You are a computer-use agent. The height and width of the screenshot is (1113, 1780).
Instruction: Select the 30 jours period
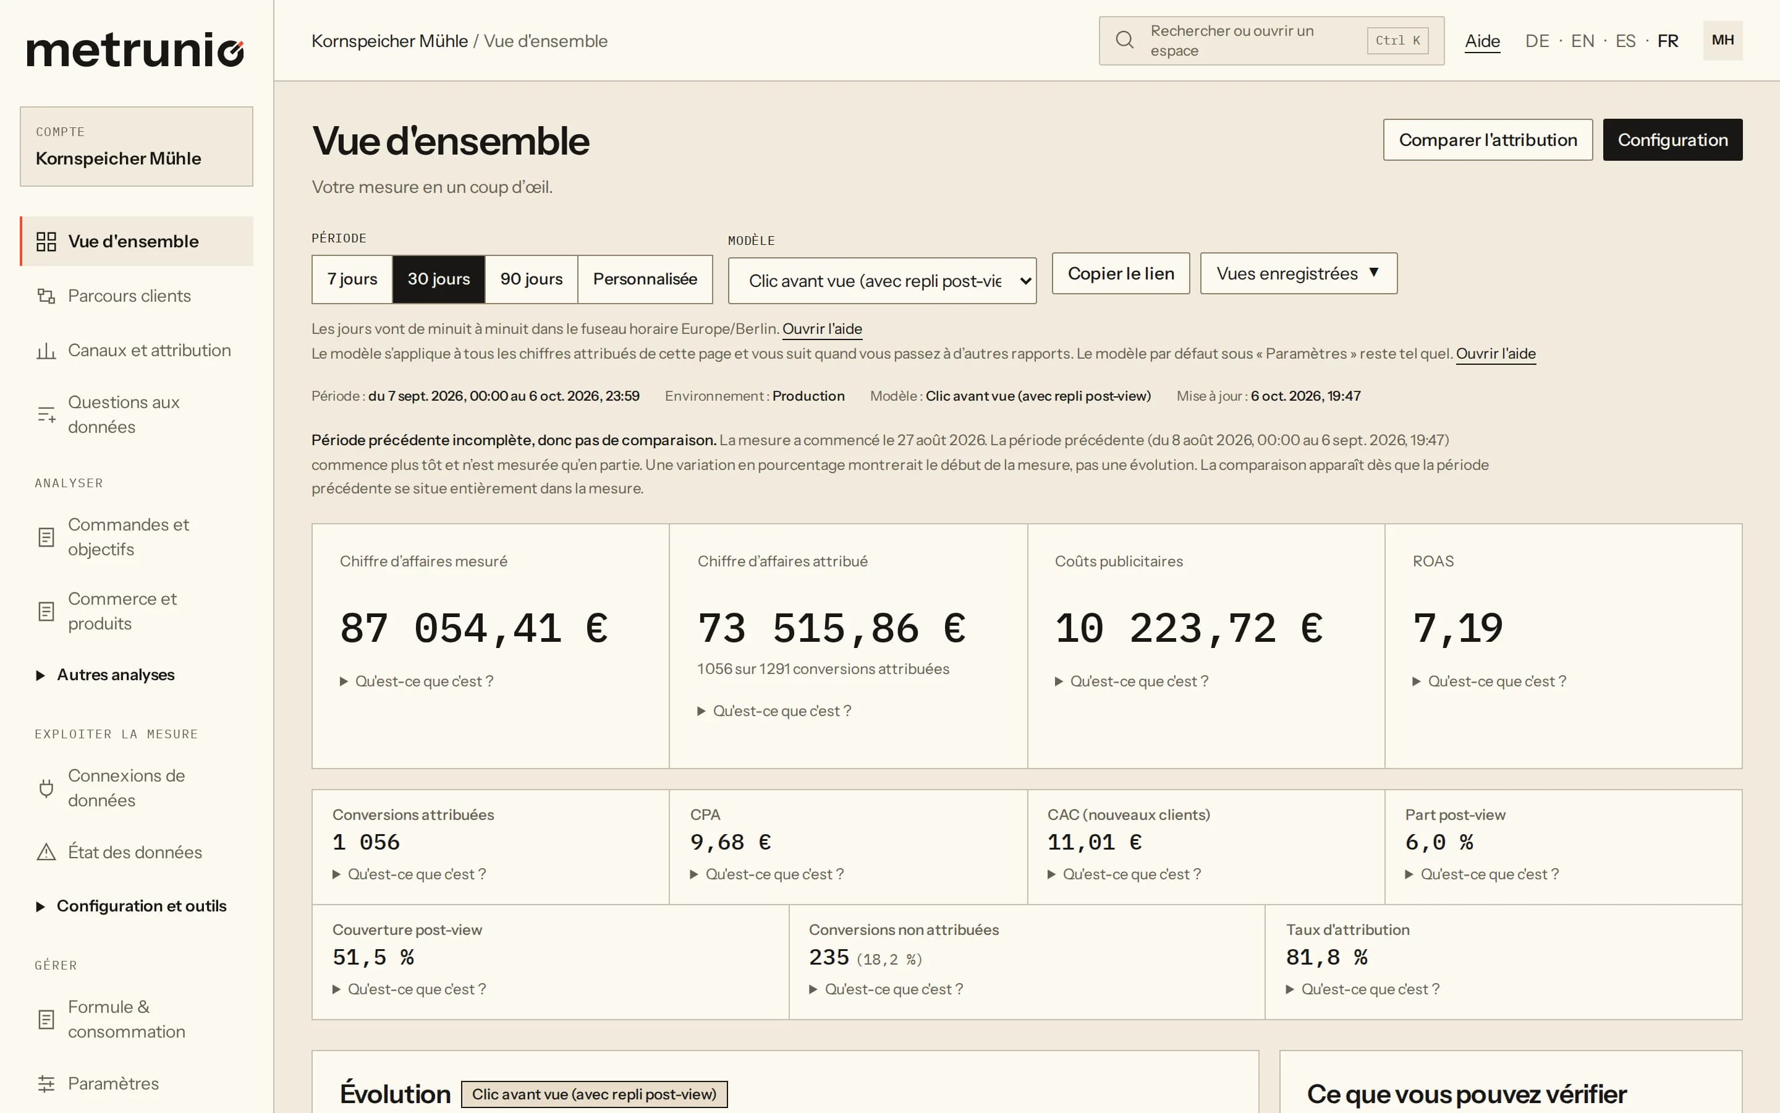438,279
